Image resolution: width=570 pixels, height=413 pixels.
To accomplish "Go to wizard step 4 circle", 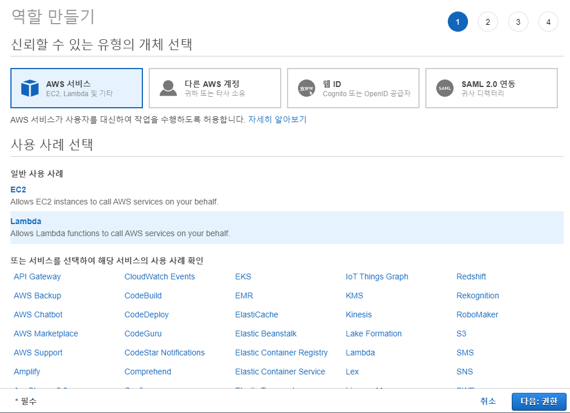I will click(548, 22).
